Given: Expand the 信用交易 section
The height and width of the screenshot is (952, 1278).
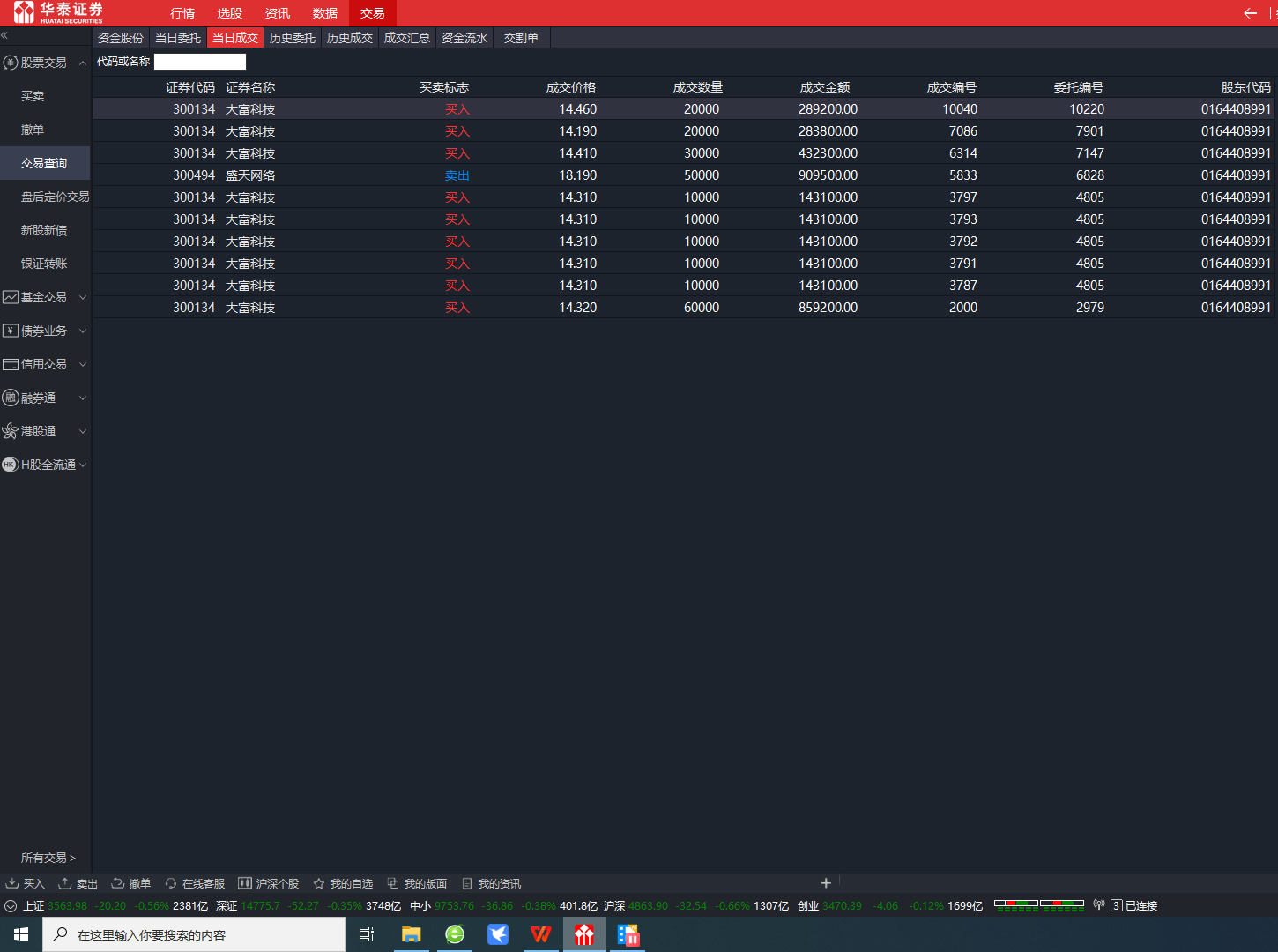Looking at the screenshot, I should coord(83,364).
